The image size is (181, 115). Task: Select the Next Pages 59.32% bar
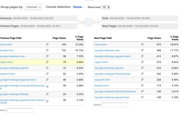[140, 26]
